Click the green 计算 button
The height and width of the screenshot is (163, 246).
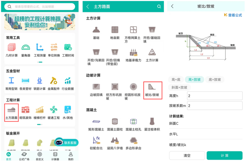225,155
